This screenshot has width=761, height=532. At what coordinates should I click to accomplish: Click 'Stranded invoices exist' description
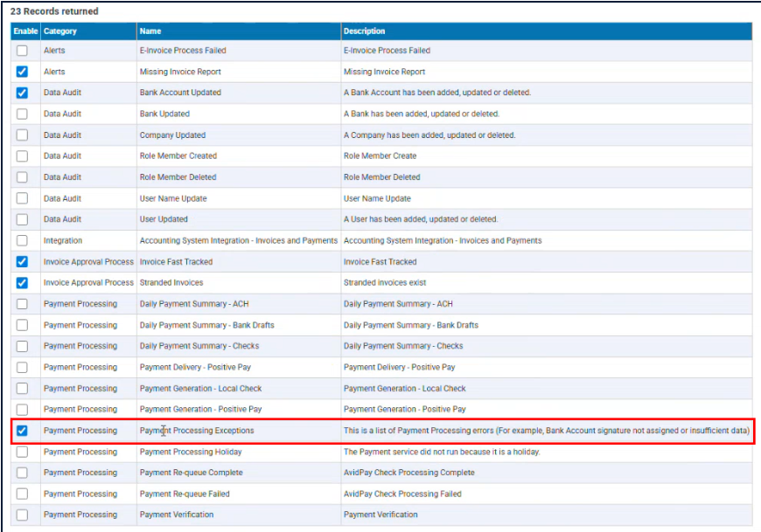coord(385,283)
